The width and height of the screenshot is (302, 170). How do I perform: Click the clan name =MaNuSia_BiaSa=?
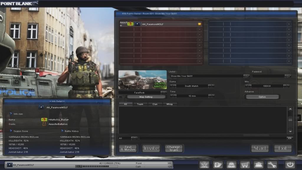(x=59, y=120)
